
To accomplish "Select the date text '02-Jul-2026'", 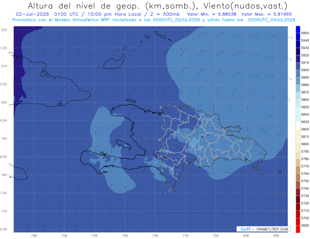I will click(33, 14).
